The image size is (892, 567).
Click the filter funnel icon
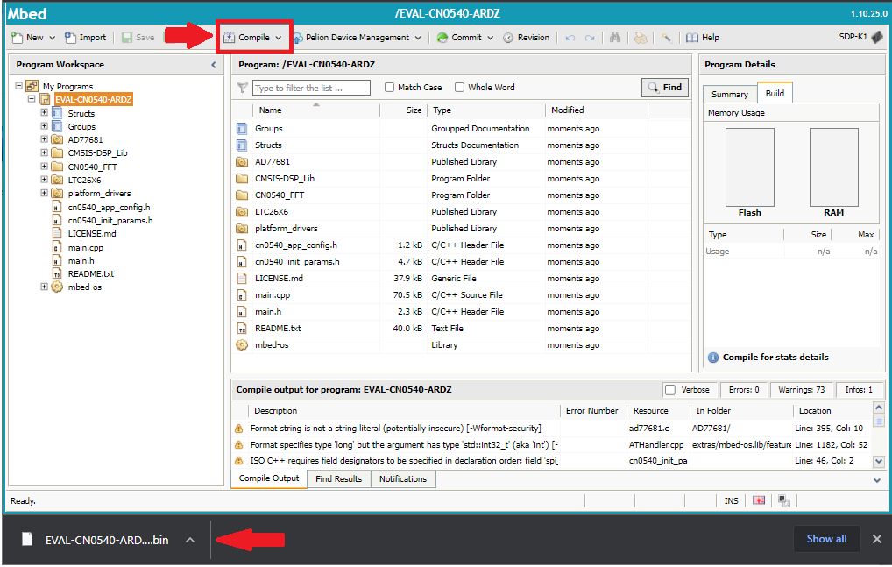coord(243,88)
